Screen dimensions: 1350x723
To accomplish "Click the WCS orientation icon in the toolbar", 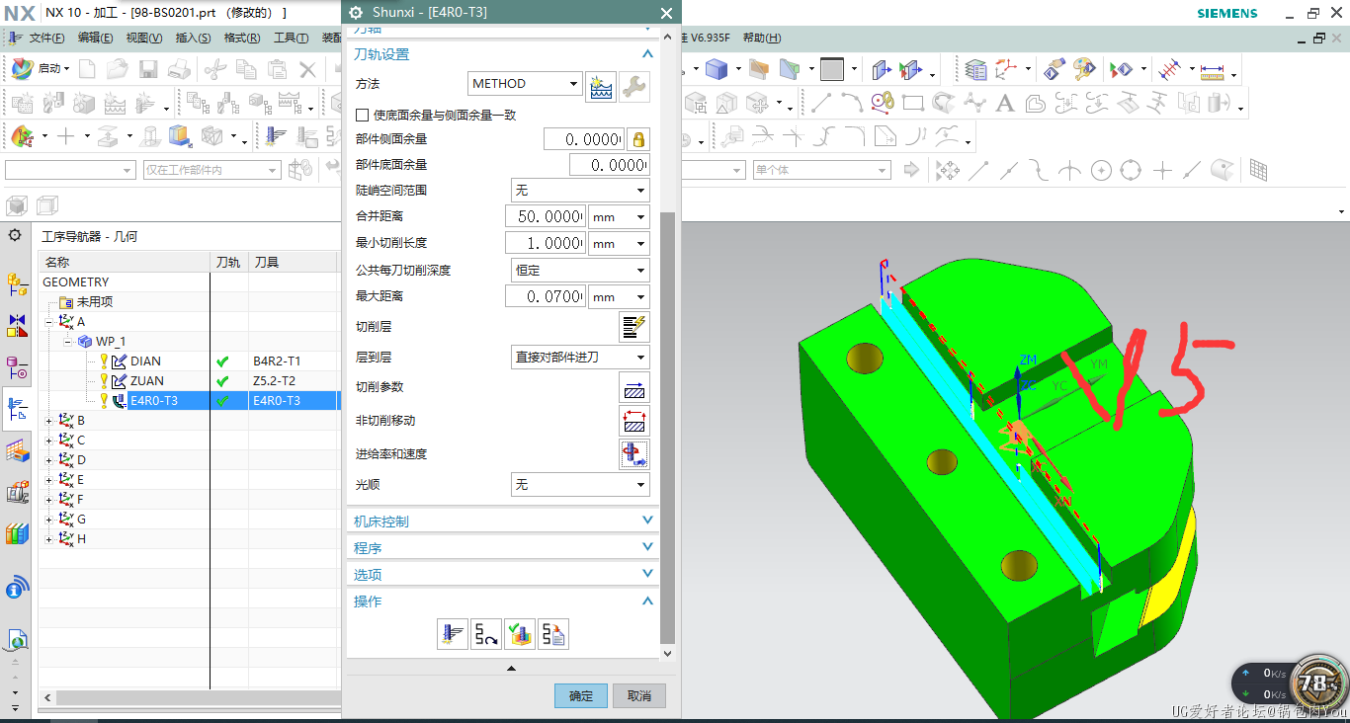I will coord(1006,69).
